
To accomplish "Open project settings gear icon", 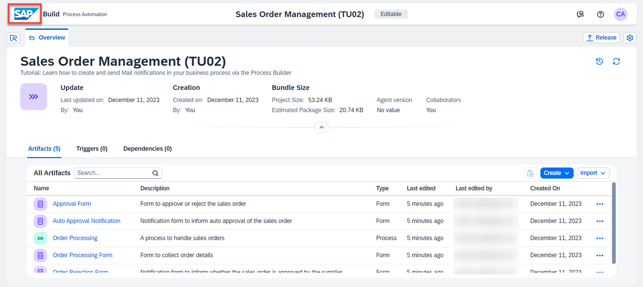I will [630, 38].
